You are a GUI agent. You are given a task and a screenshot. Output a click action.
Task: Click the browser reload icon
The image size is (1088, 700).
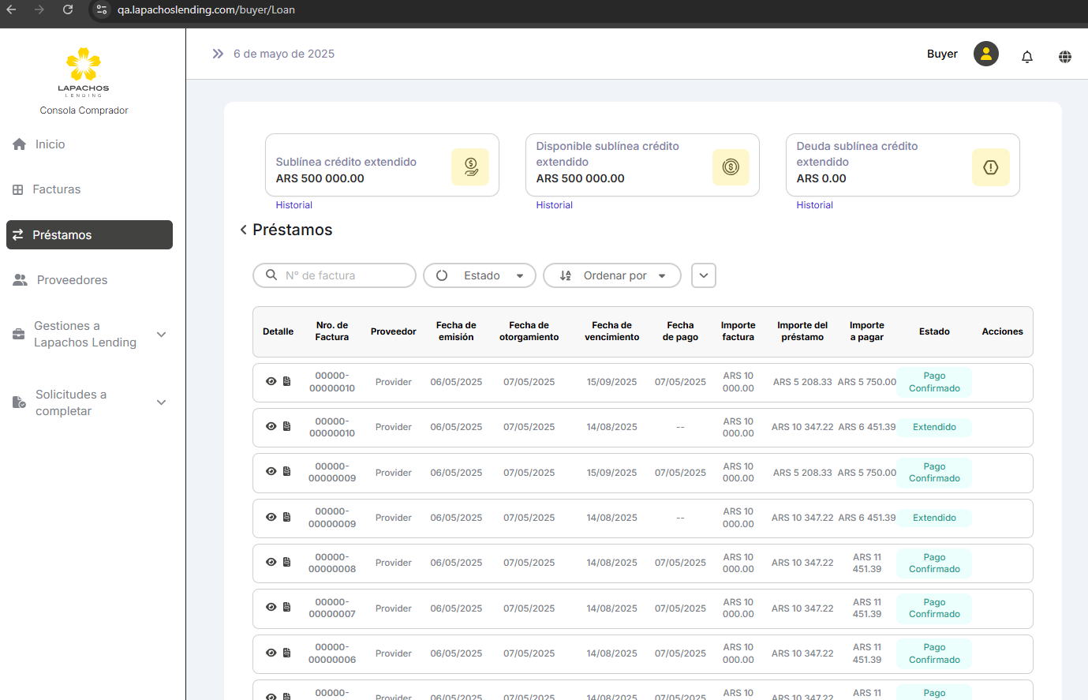click(x=68, y=9)
